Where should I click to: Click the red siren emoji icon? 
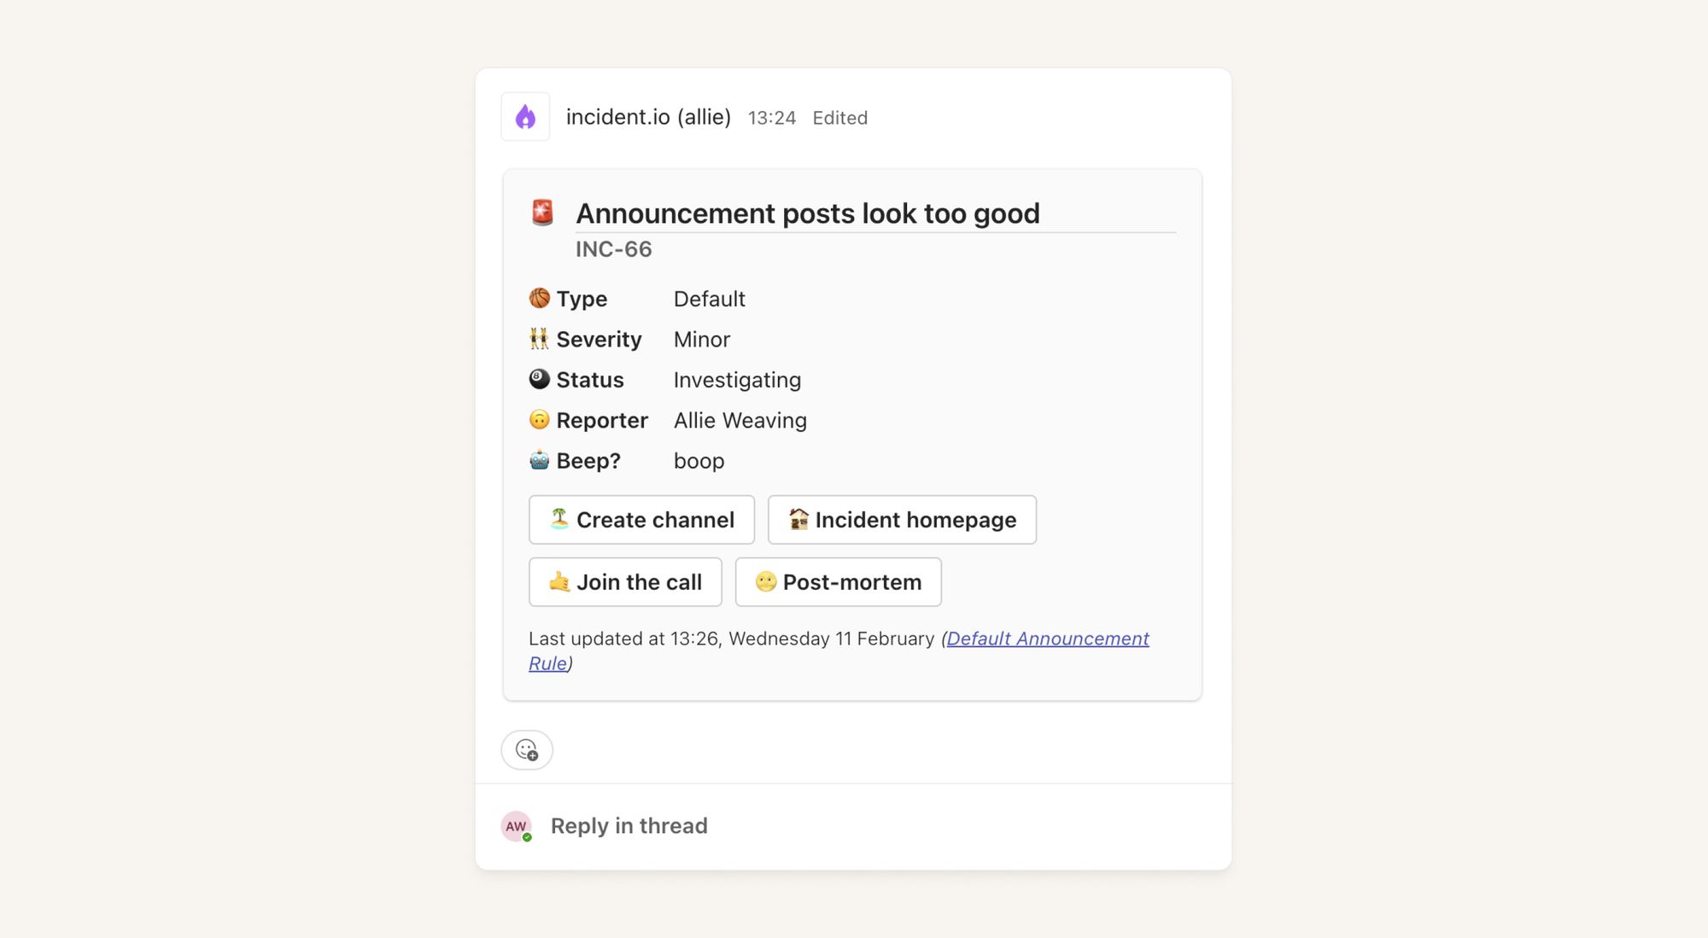coord(542,212)
